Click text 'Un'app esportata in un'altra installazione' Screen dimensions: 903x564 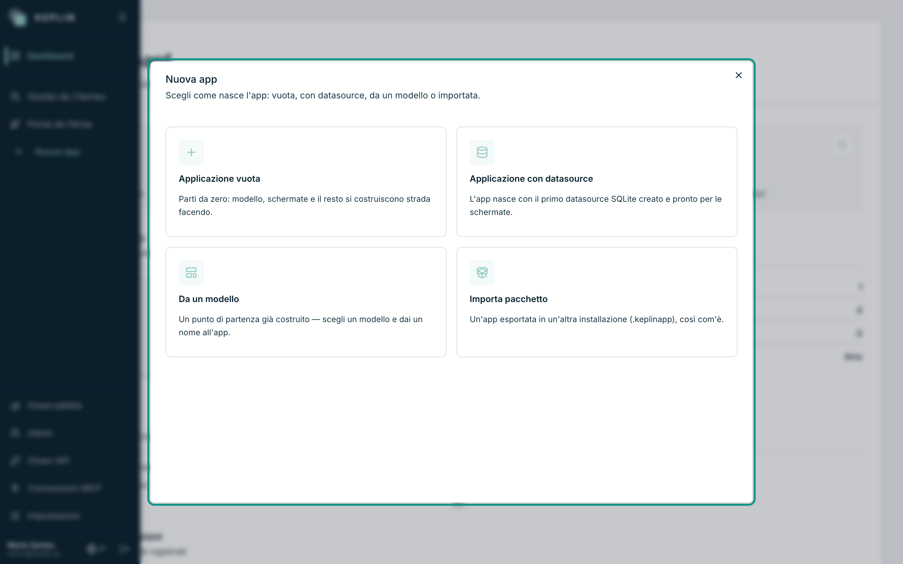(548, 319)
